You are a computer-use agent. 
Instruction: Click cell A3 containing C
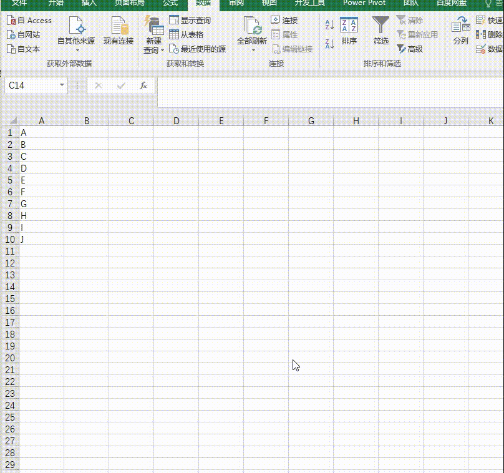tap(41, 157)
